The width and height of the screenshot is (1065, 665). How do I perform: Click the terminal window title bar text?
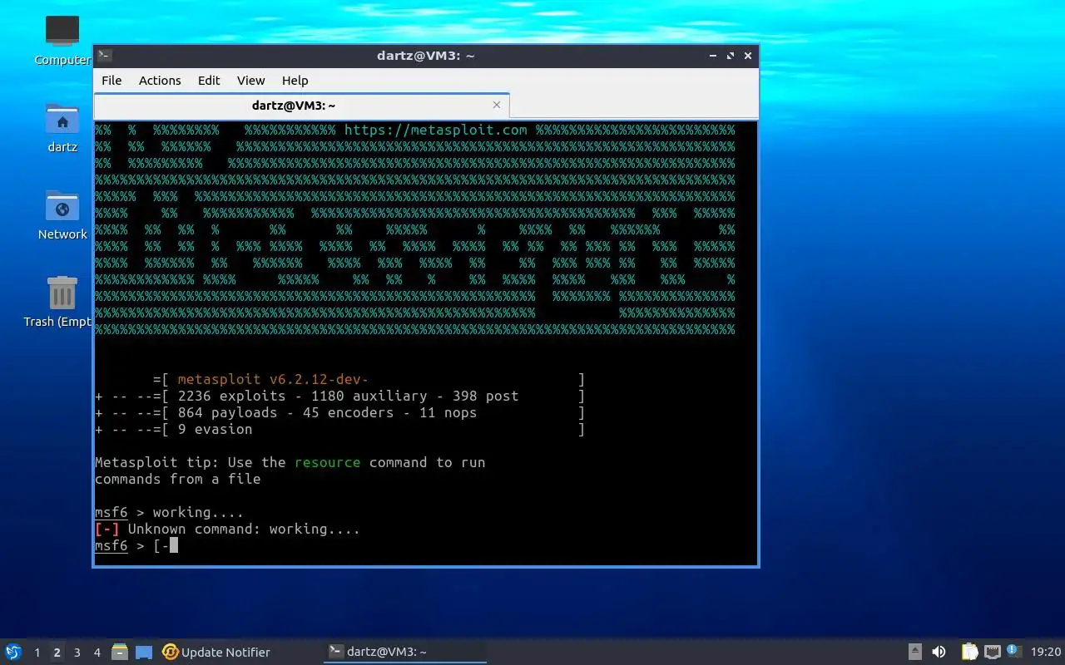coord(425,56)
